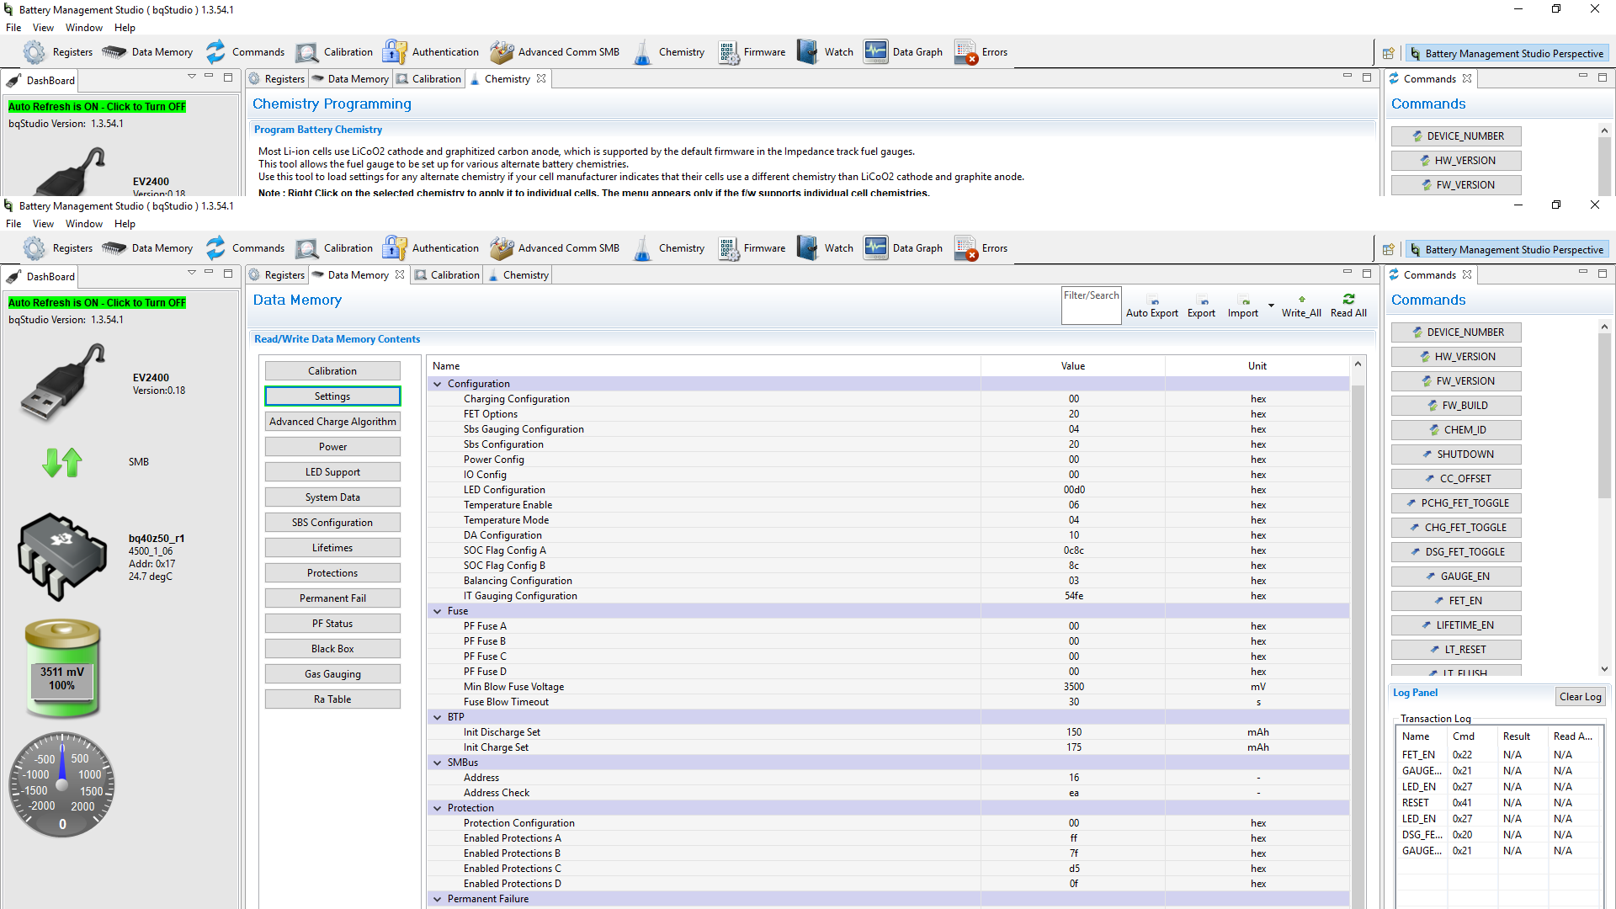1616x909 pixels.
Task: Open Data Memory toolbar icon in front window
Action: coord(147,248)
